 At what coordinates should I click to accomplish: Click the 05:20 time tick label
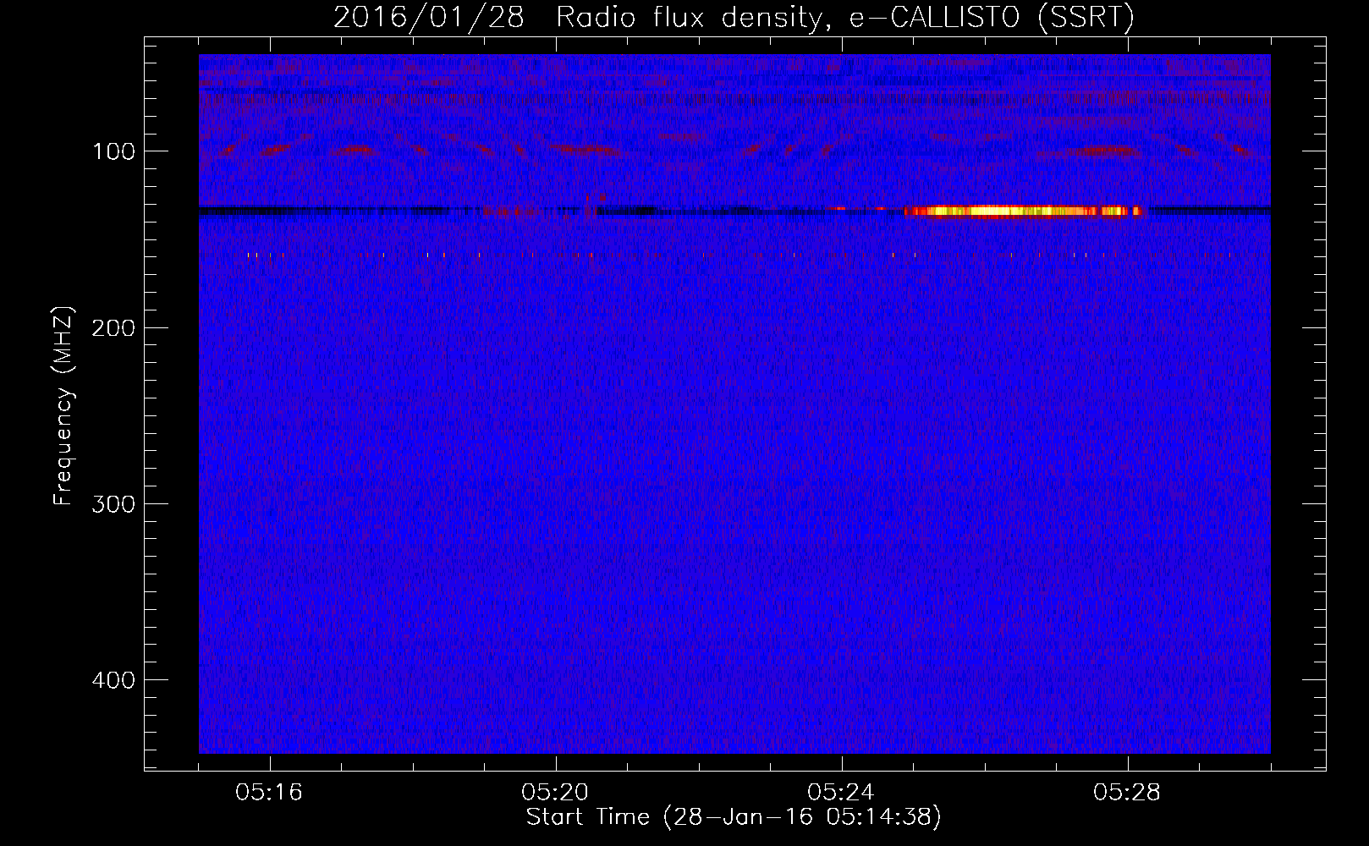tap(555, 793)
